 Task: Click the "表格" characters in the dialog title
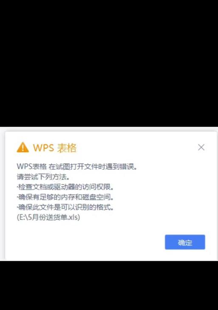(x=67, y=148)
